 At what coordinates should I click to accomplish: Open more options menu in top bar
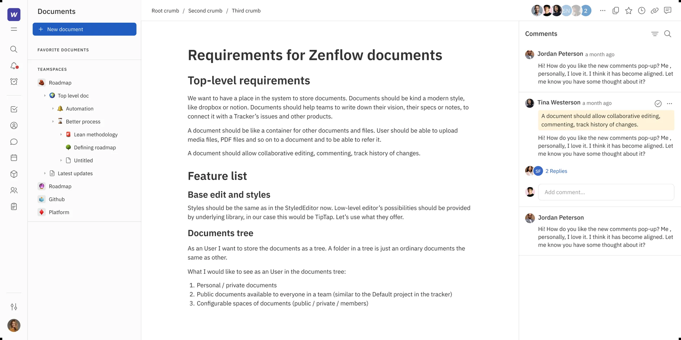point(603,11)
